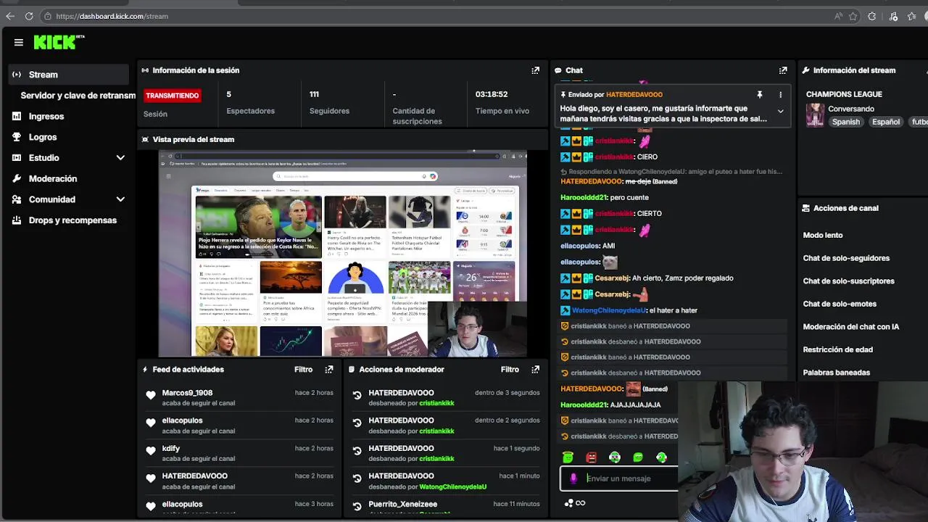Unpin the pinned chat message
Viewport: 928px width, 522px height.
(760, 95)
